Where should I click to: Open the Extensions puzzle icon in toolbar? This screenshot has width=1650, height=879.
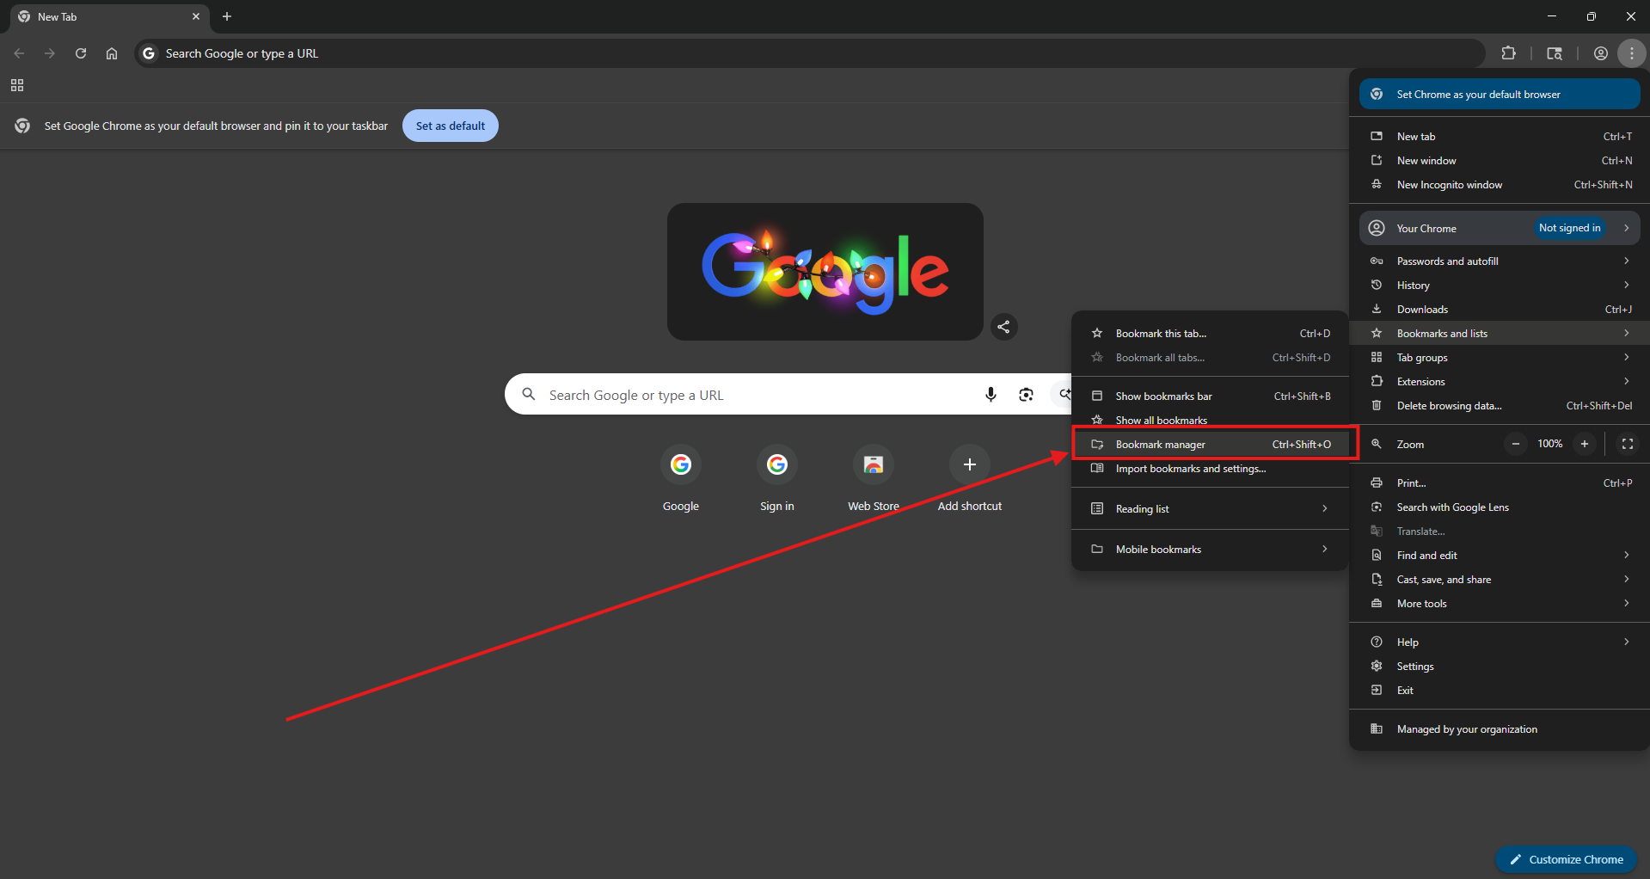click(x=1508, y=53)
